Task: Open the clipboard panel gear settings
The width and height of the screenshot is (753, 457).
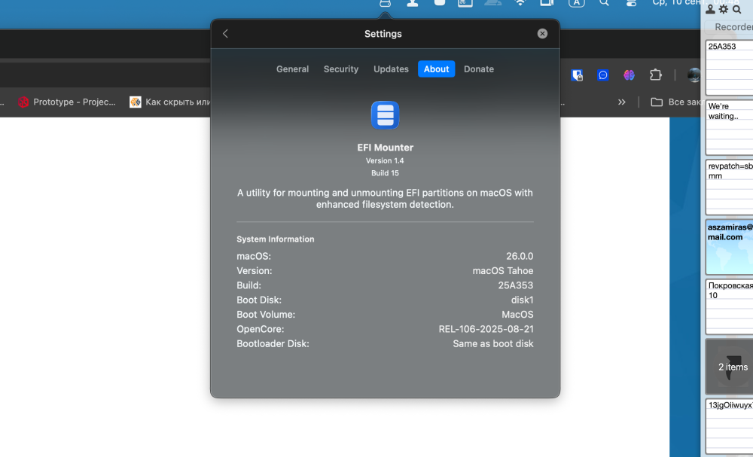Action: [x=724, y=9]
